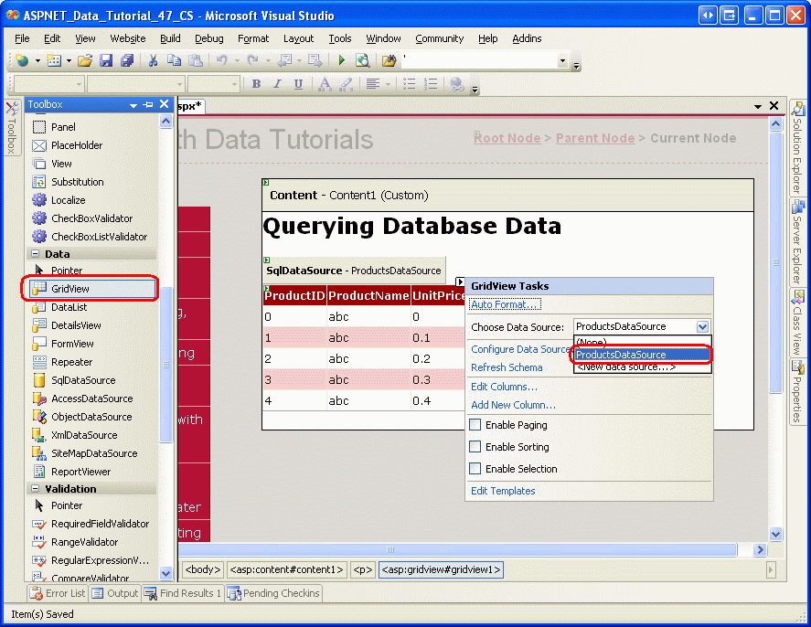Click the Auto Format link
This screenshot has width=811, height=627.
pos(506,304)
